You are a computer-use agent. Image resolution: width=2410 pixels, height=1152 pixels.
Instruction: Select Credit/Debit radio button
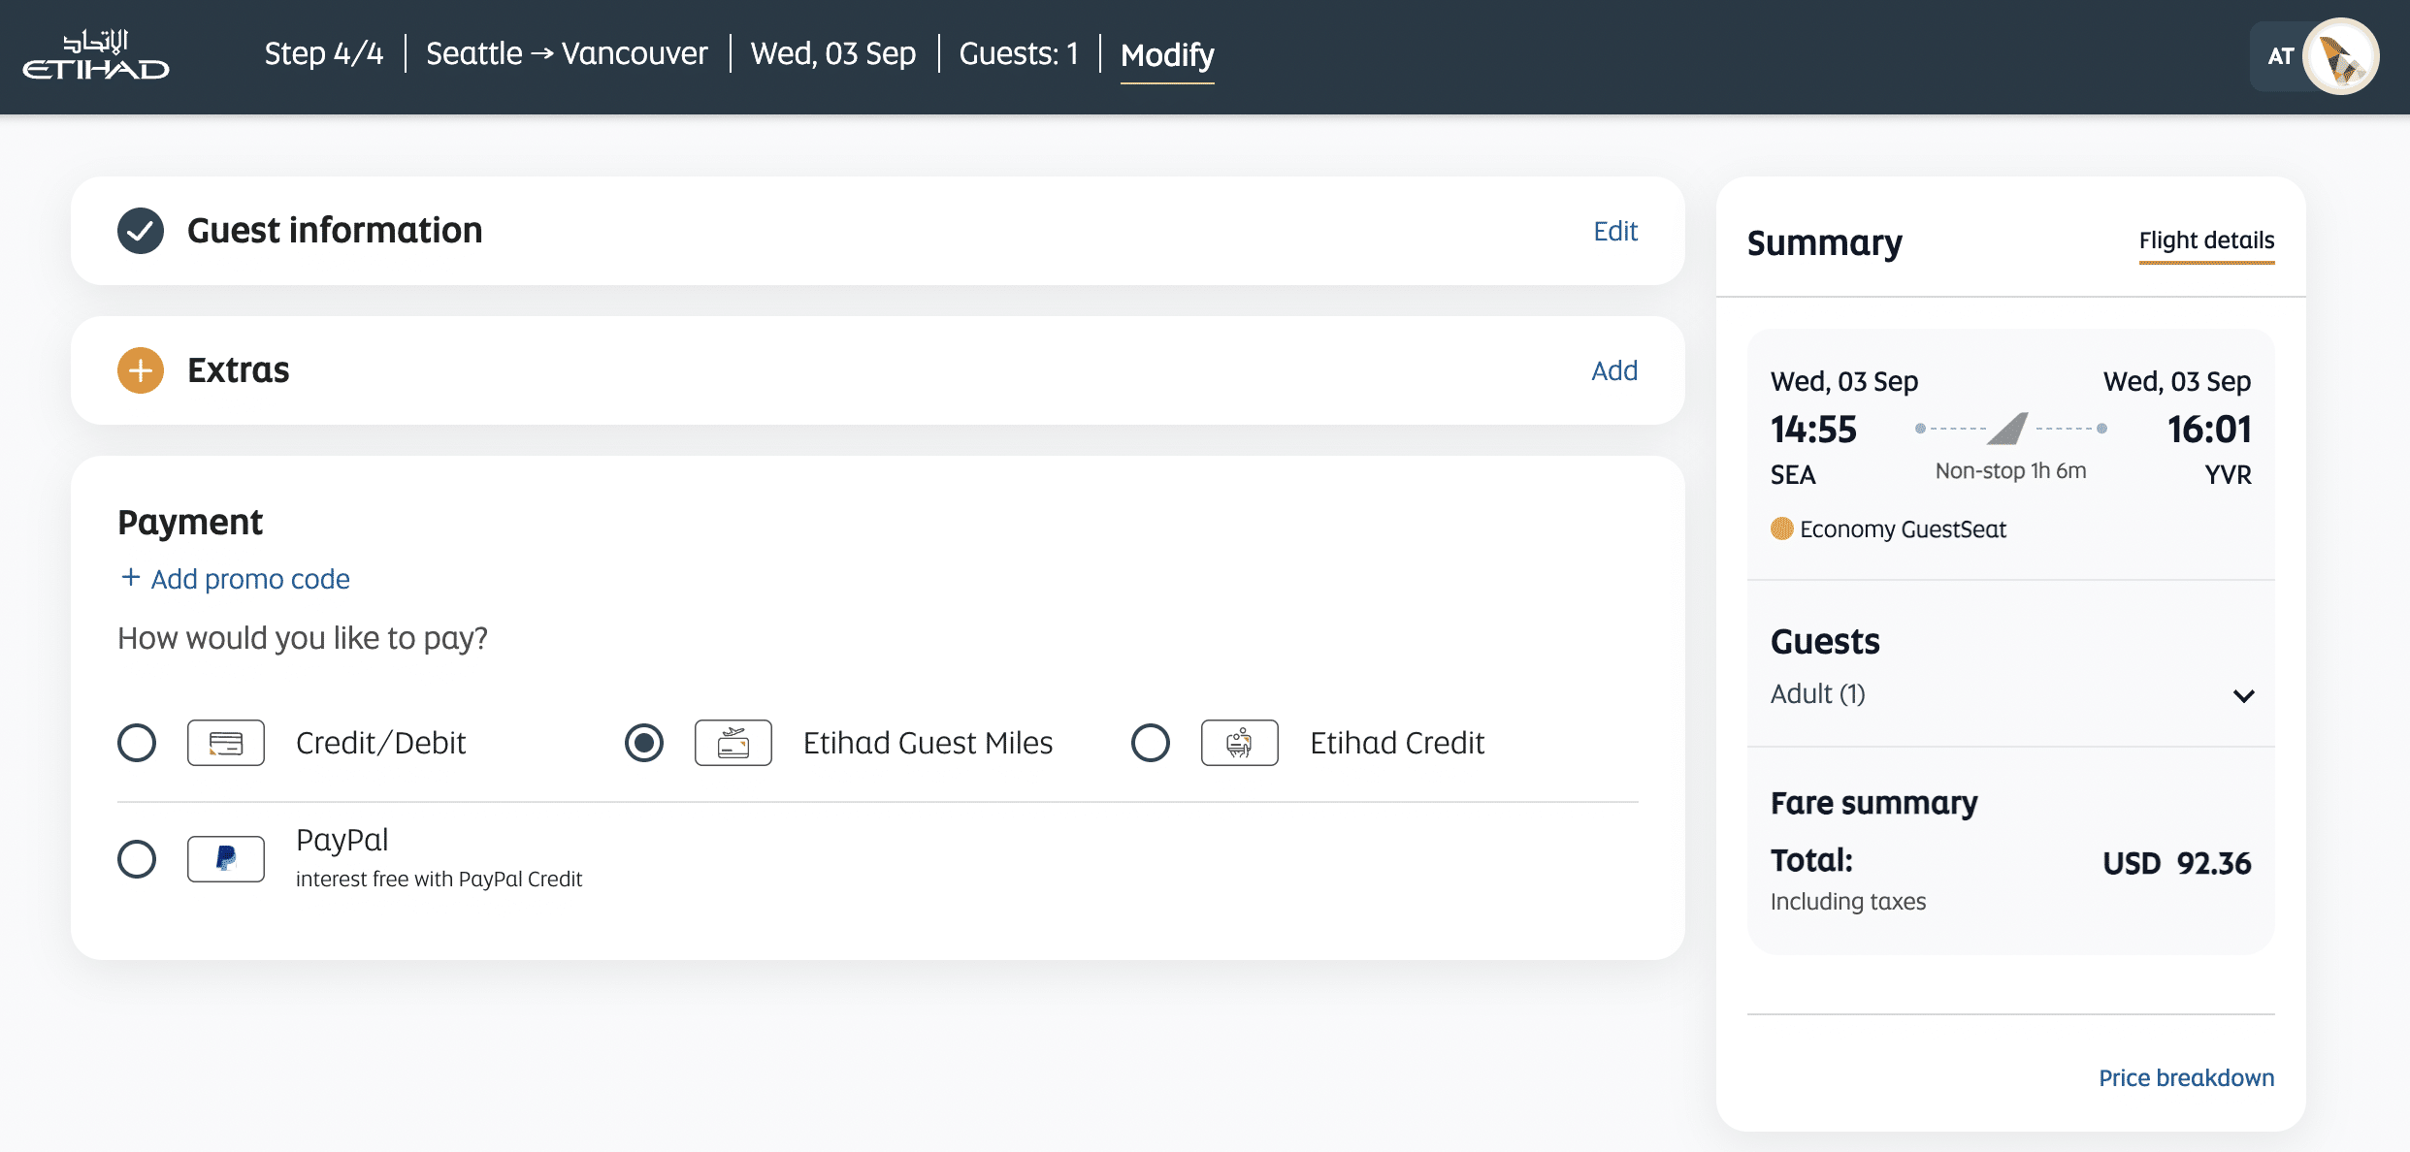pyautogui.click(x=137, y=743)
